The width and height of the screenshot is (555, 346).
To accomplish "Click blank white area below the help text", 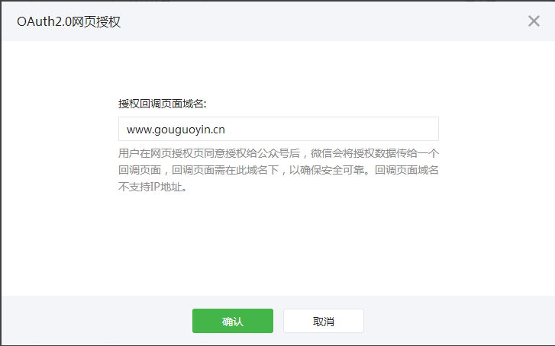I will tap(278, 244).
